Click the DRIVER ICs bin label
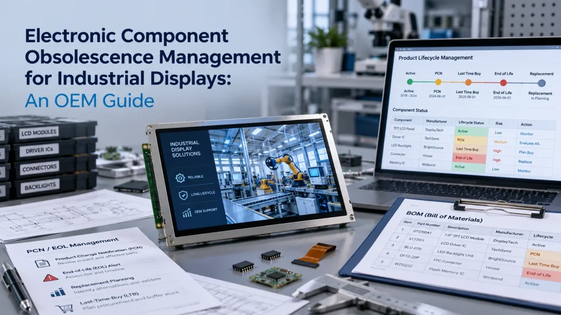561x315 pixels. coord(39,150)
